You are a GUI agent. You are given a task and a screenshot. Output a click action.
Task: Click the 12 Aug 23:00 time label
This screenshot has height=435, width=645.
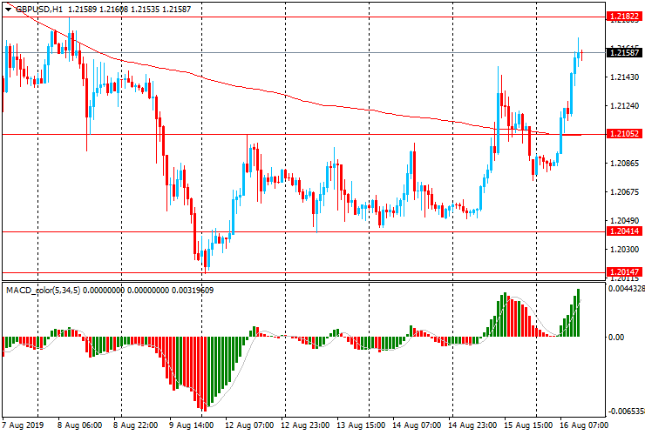305,425
